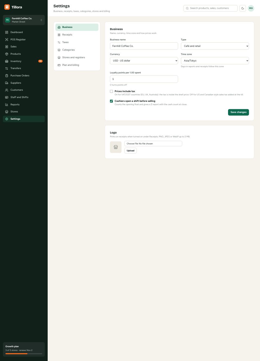Click the Plan and billing card icon
Viewport: 260px width, 361px height.
point(59,65)
